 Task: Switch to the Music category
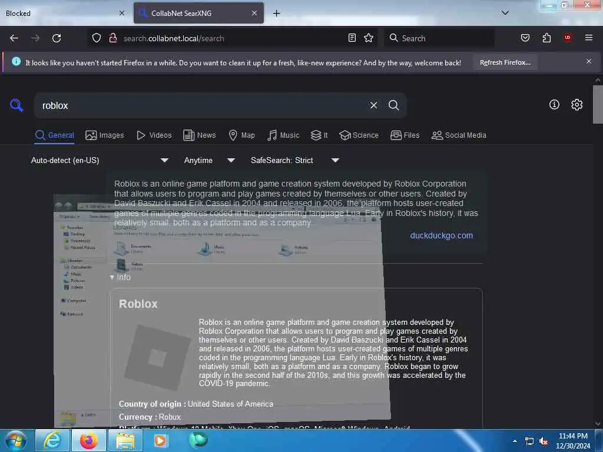[283, 135]
